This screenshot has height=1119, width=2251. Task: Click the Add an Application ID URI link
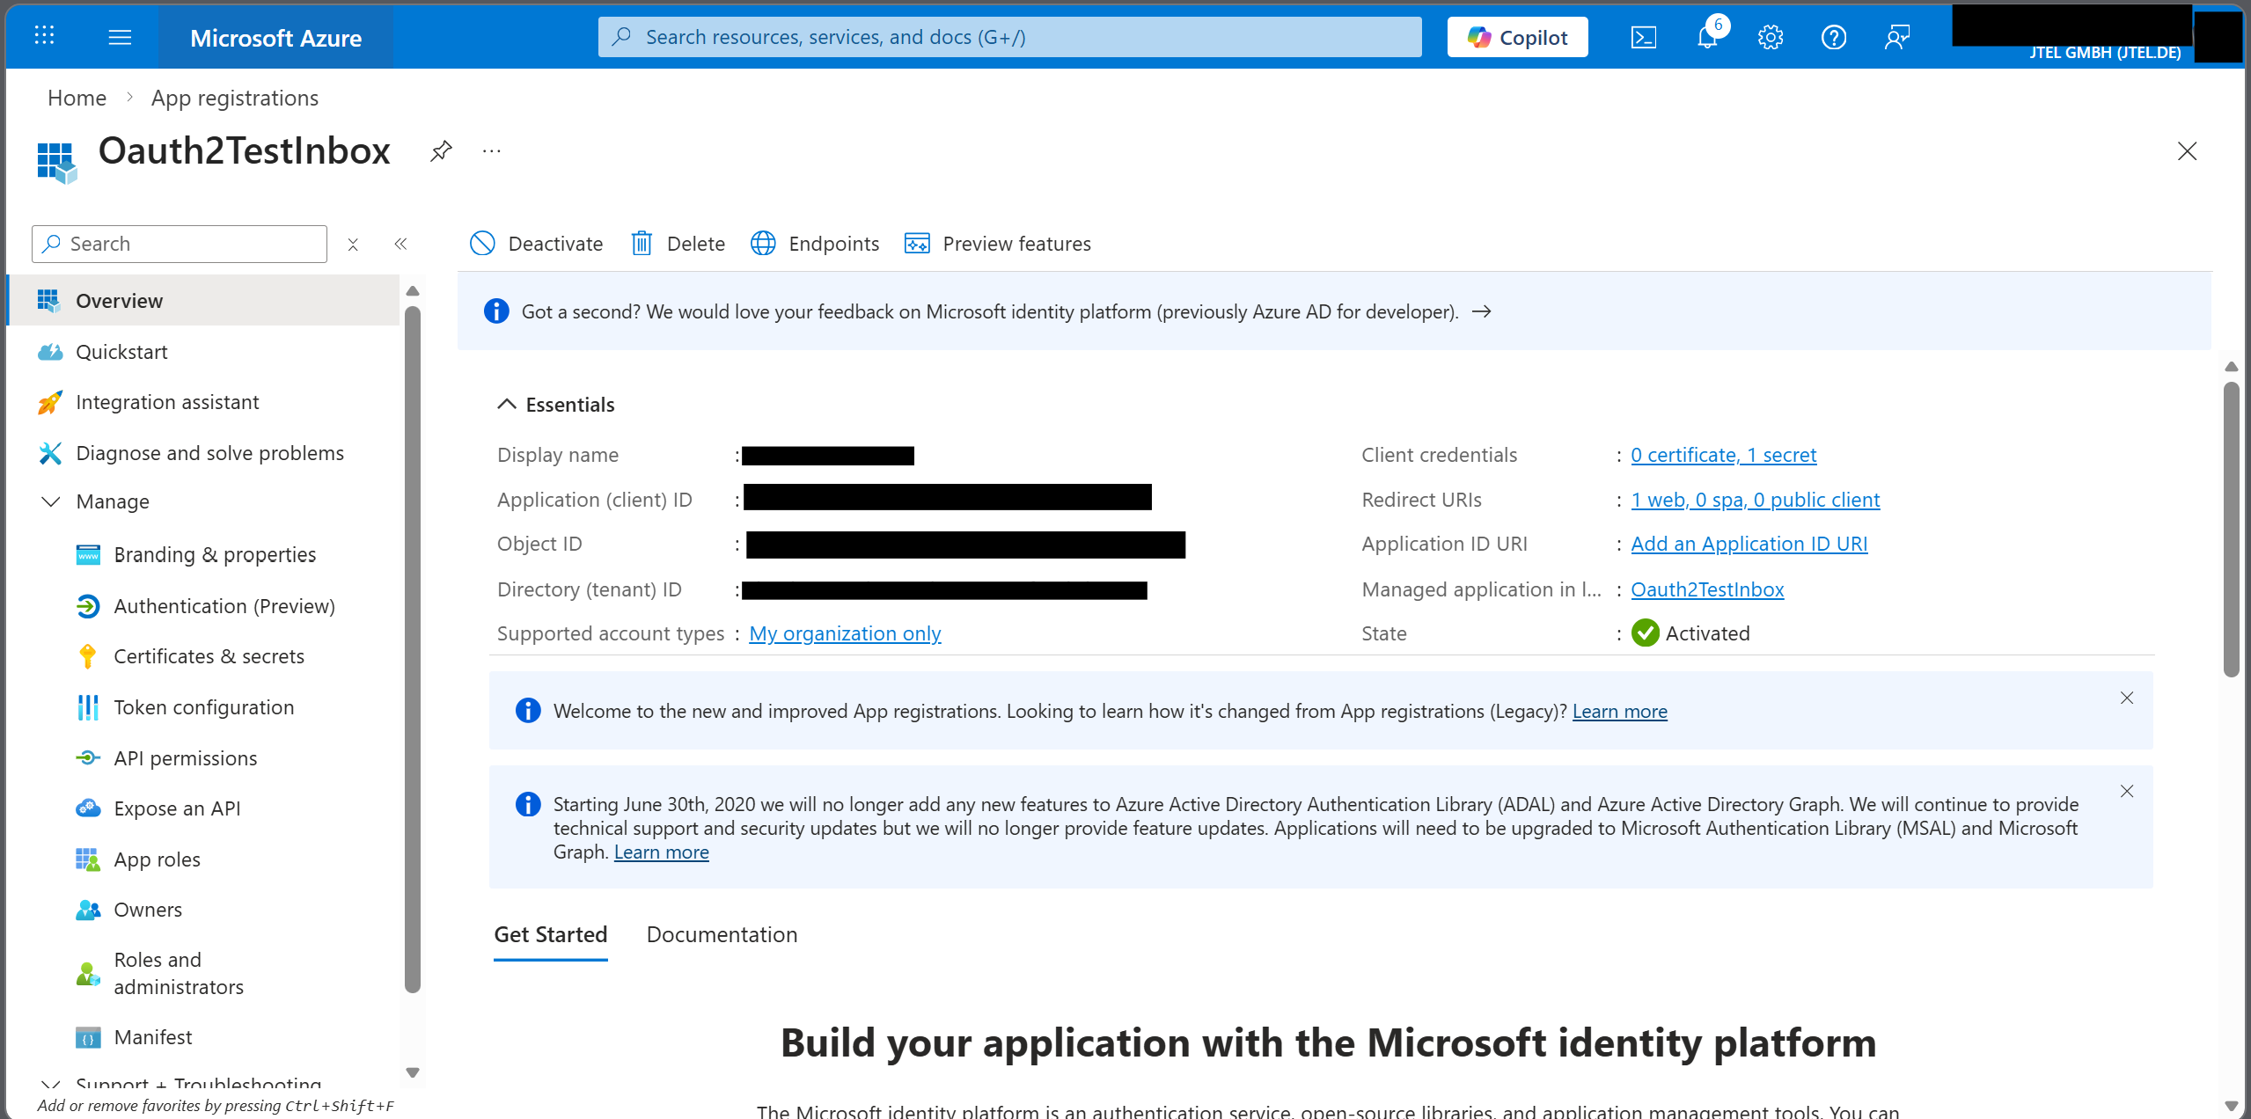(1749, 544)
